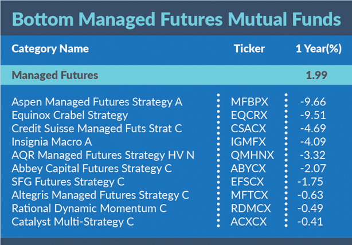
Task: Click the MFBPX ticker symbol
Action: pos(249,102)
